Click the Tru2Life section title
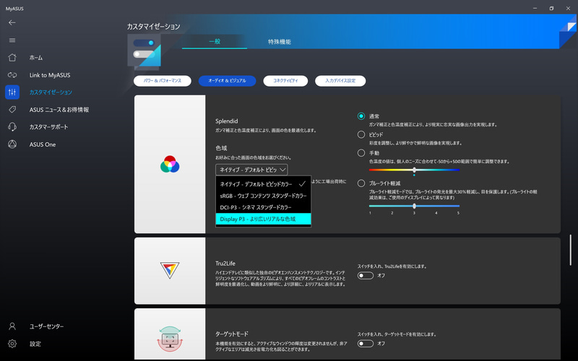This screenshot has height=361, width=578. pos(225,264)
